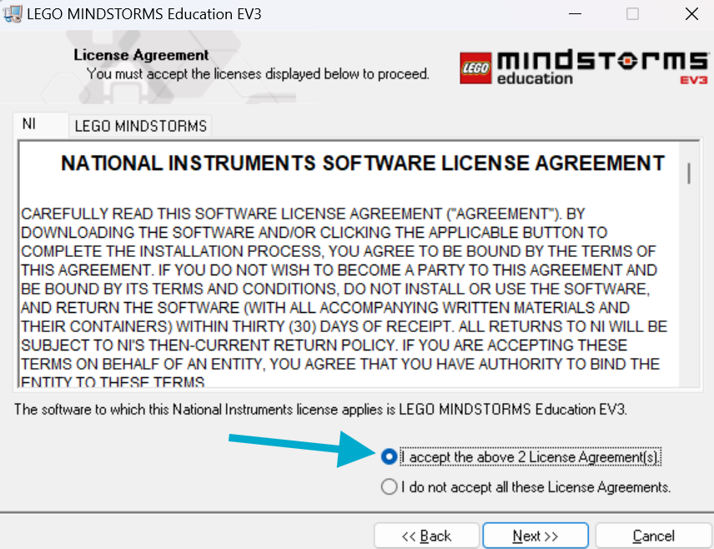The width and height of the screenshot is (714, 549).
Task: Cancel the installation
Action: click(653, 536)
